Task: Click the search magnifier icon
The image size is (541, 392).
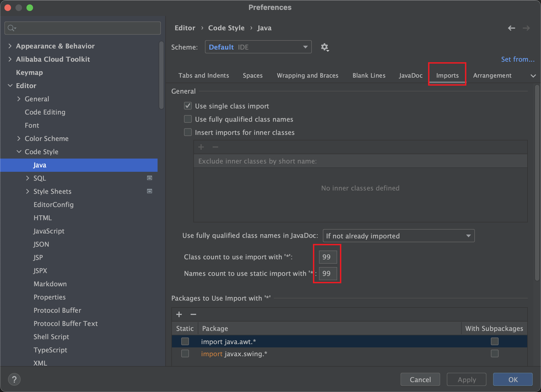Action: [x=11, y=28]
